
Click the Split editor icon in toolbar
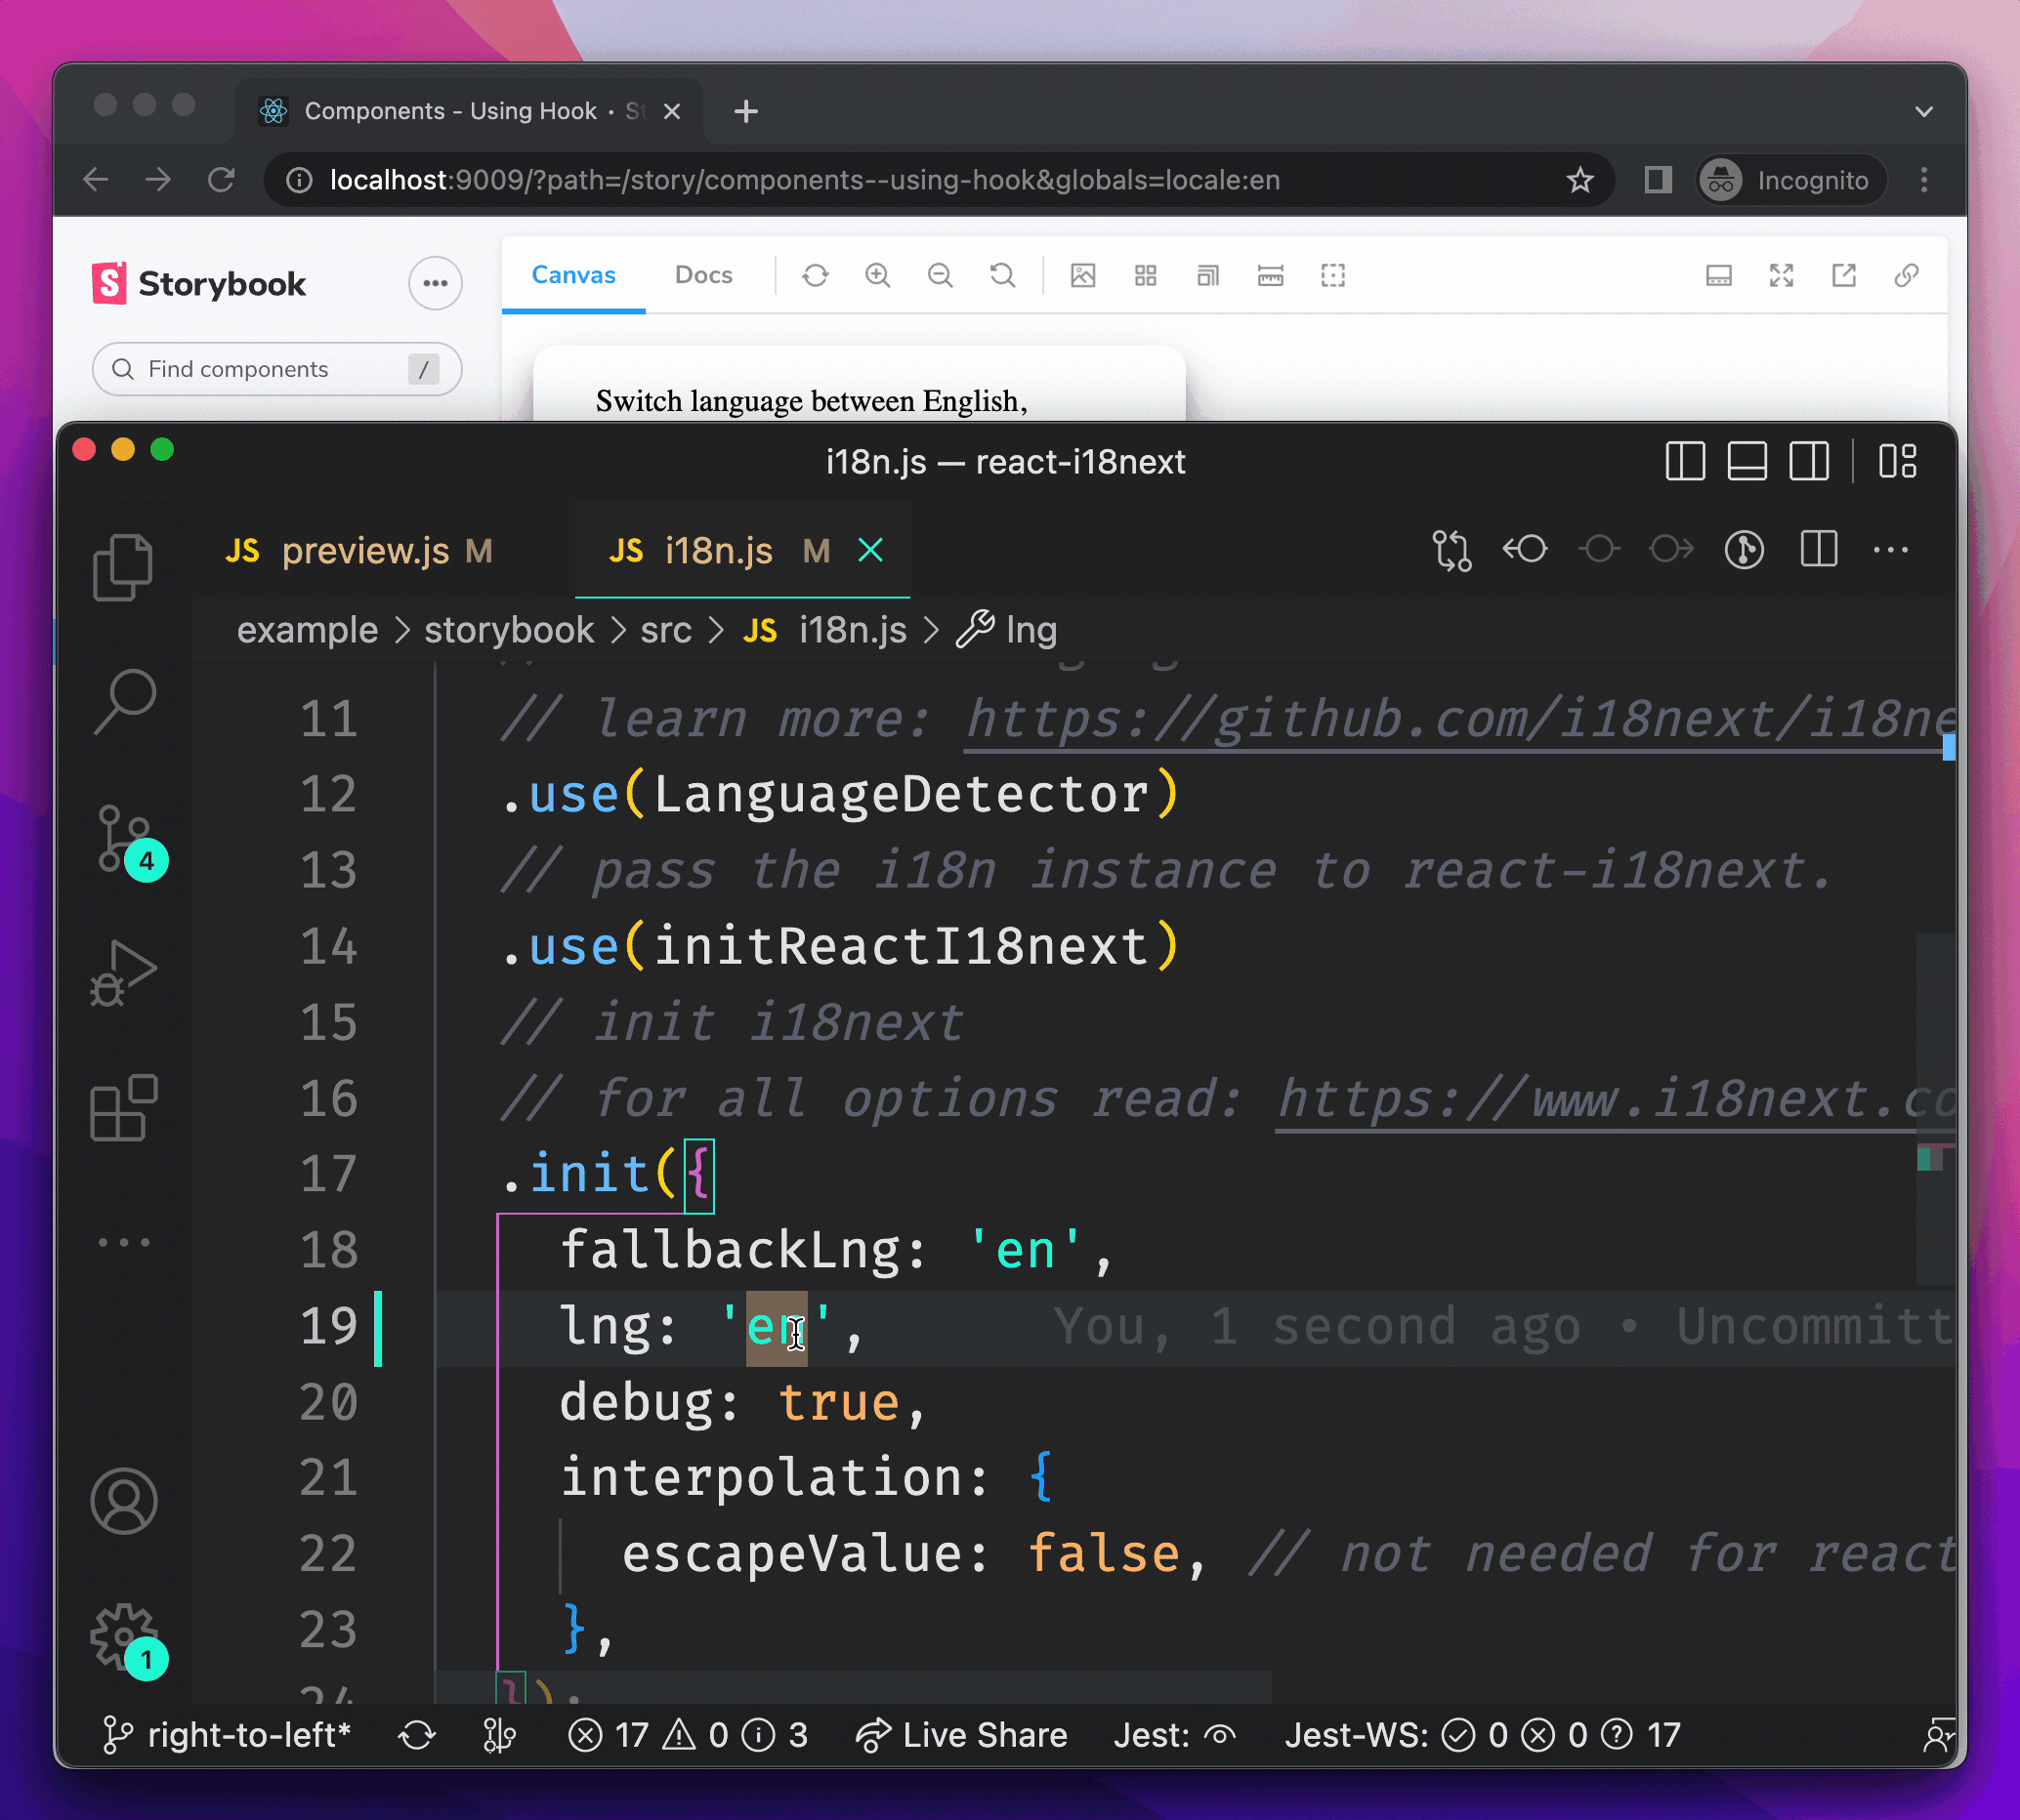tap(1818, 552)
